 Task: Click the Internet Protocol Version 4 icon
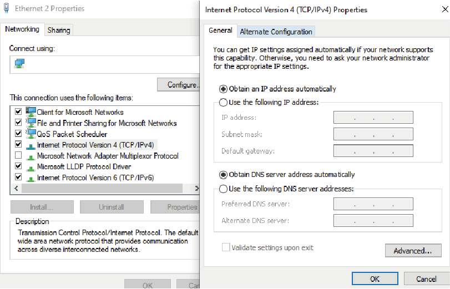coord(31,145)
